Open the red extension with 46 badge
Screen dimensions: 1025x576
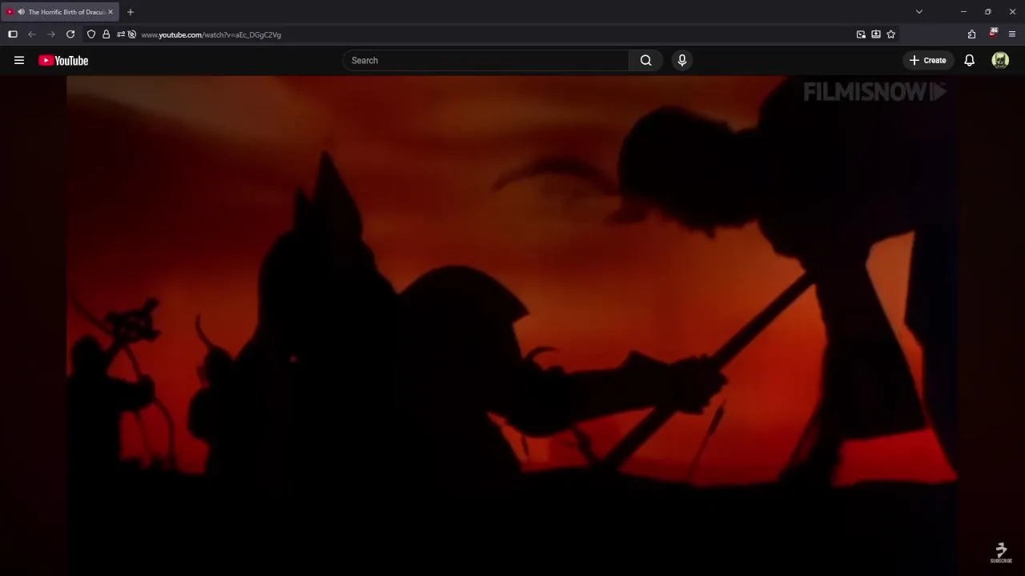pos(992,34)
